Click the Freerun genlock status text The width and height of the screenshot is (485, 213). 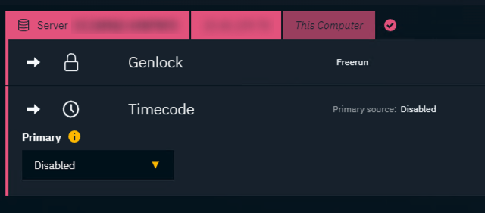click(352, 63)
